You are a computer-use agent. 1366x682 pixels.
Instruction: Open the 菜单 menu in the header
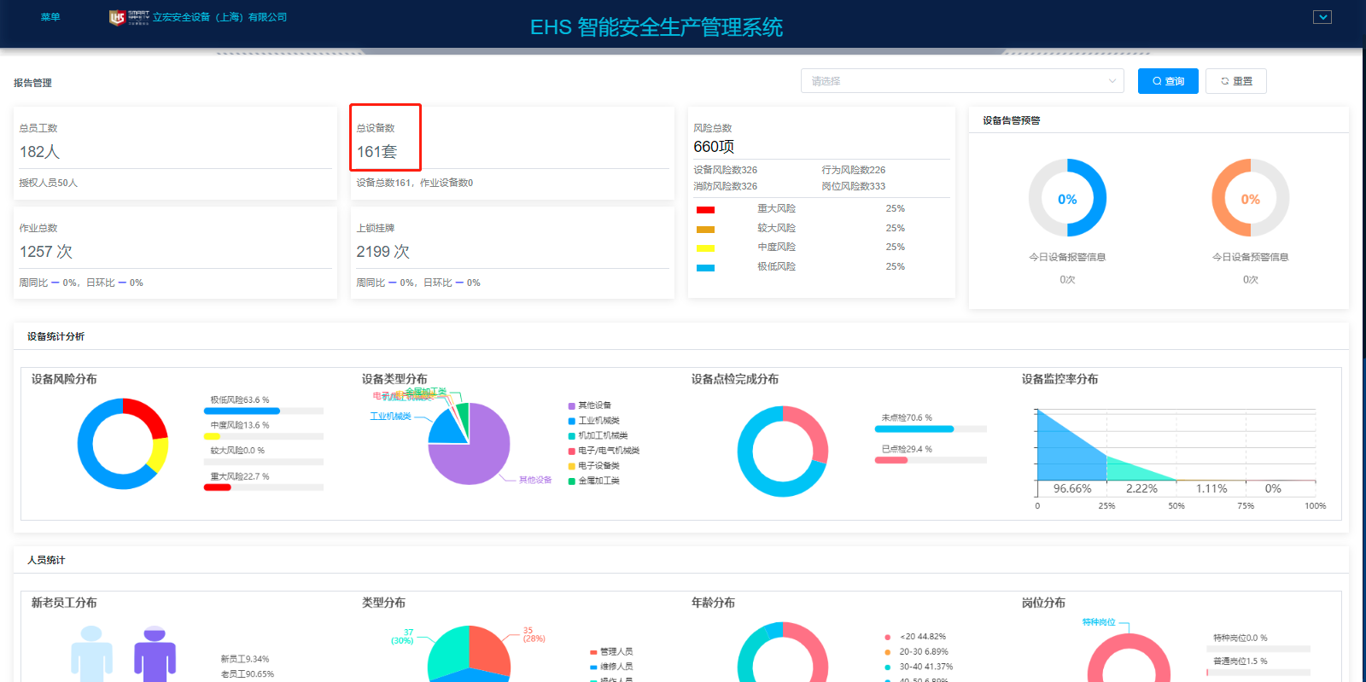point(50,17)
